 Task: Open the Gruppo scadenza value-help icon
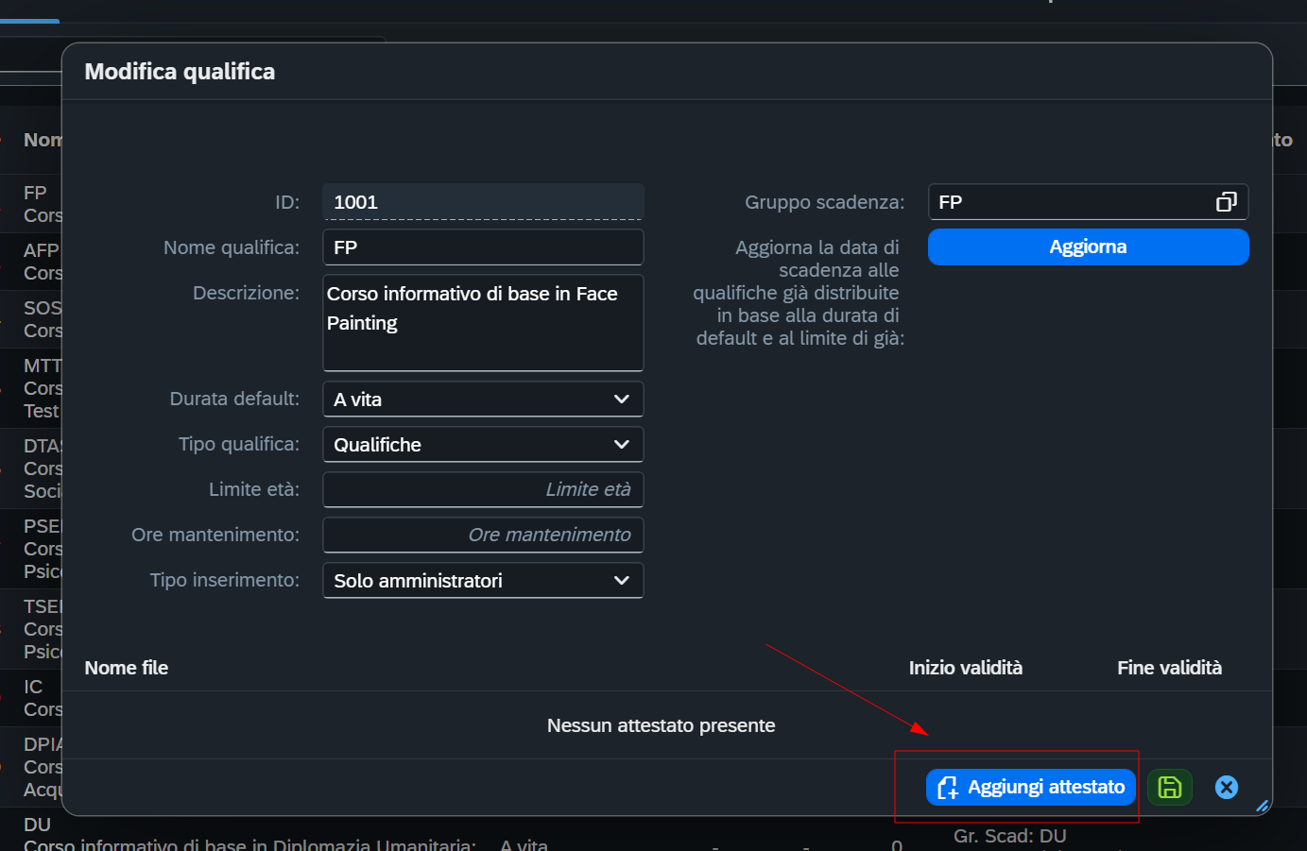tap(1226, 202)
